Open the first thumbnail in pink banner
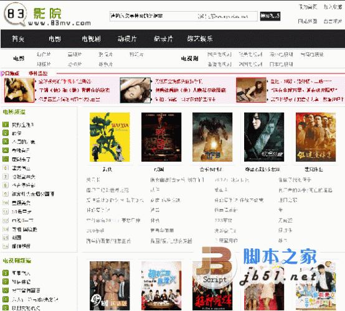 [19, 90]
